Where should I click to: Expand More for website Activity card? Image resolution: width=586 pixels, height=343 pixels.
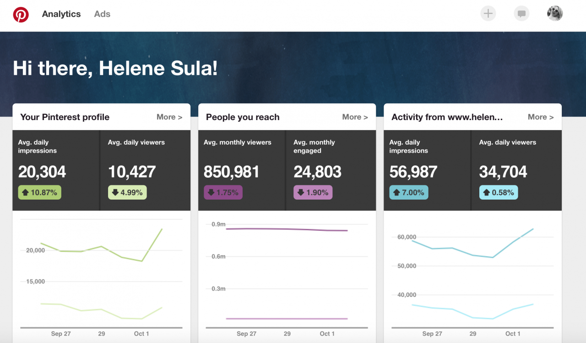(x=541, y=117)
